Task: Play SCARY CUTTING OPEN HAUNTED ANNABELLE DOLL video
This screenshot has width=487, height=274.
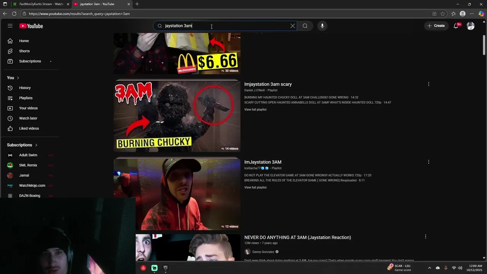Action: [x=317, y=102]
